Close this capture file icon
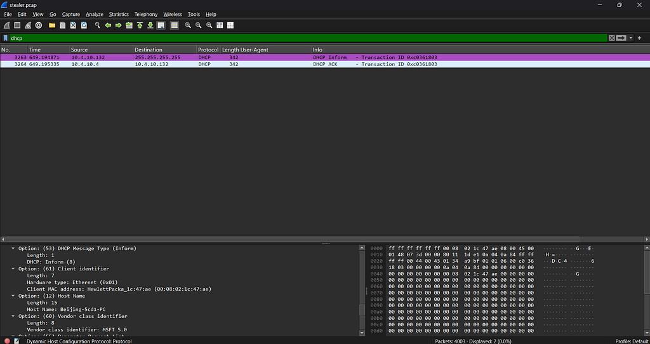 (x=74, y=25)
